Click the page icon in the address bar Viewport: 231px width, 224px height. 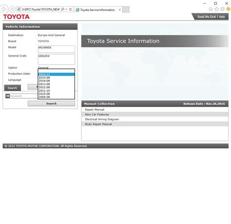pos(19,9)
